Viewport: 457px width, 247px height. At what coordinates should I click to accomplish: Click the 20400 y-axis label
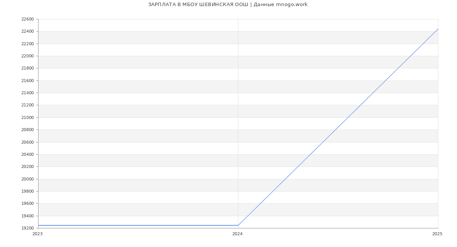[x=27, y=154]
